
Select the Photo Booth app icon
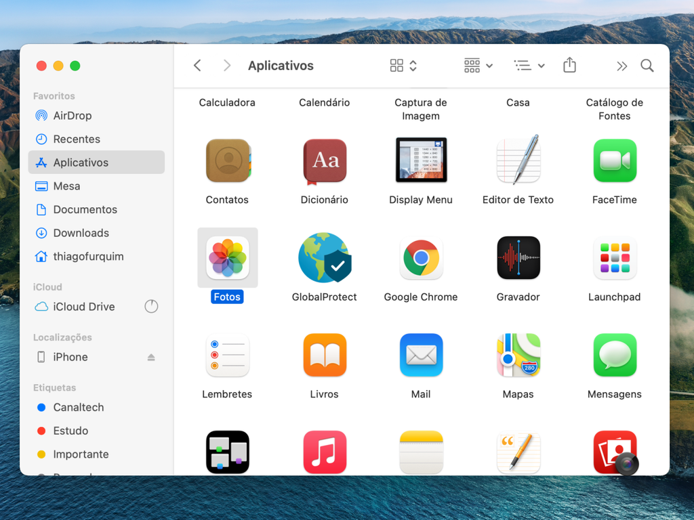click(x=615, y=453)
